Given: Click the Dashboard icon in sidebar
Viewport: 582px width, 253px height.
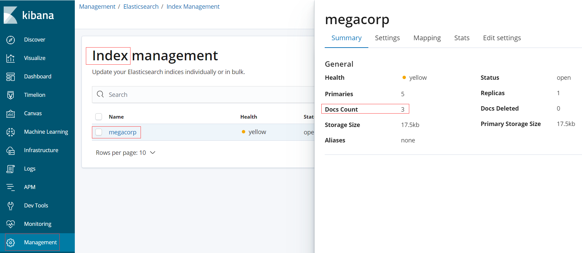Looking at the screenshot, I should tap(10, 77).
